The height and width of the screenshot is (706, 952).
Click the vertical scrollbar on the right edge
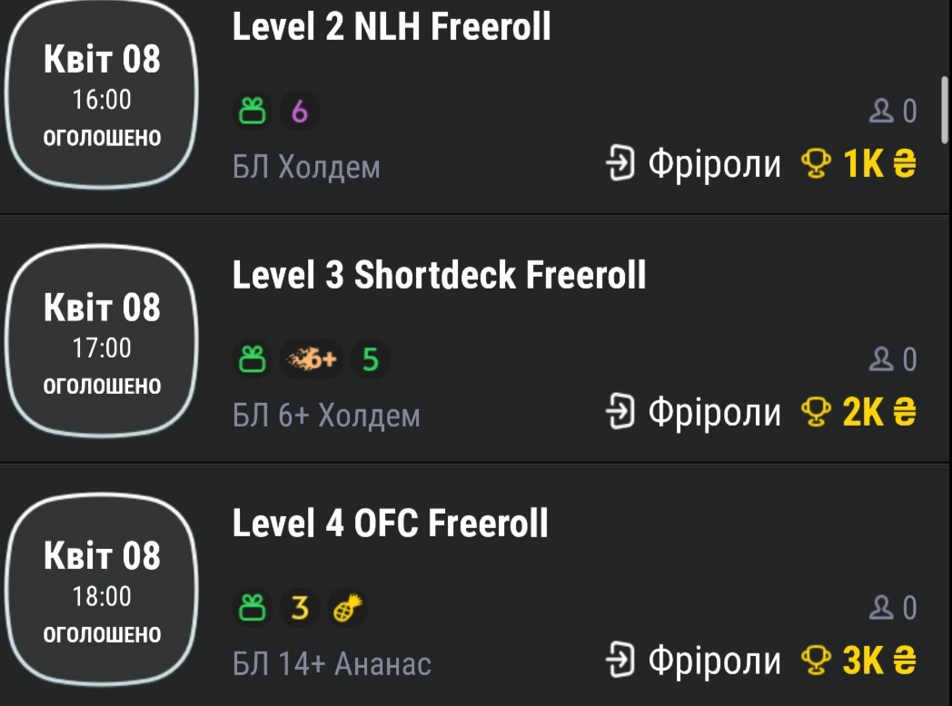(x=945, y=109)
